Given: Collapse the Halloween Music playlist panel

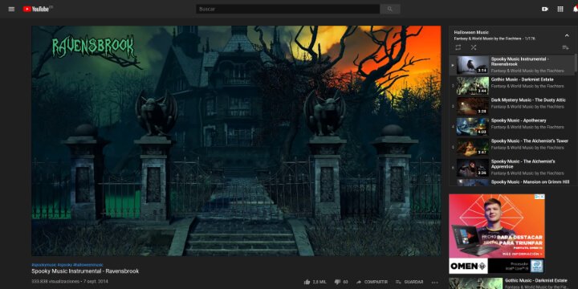Looking at the screenshot, I should pos(567,35).
